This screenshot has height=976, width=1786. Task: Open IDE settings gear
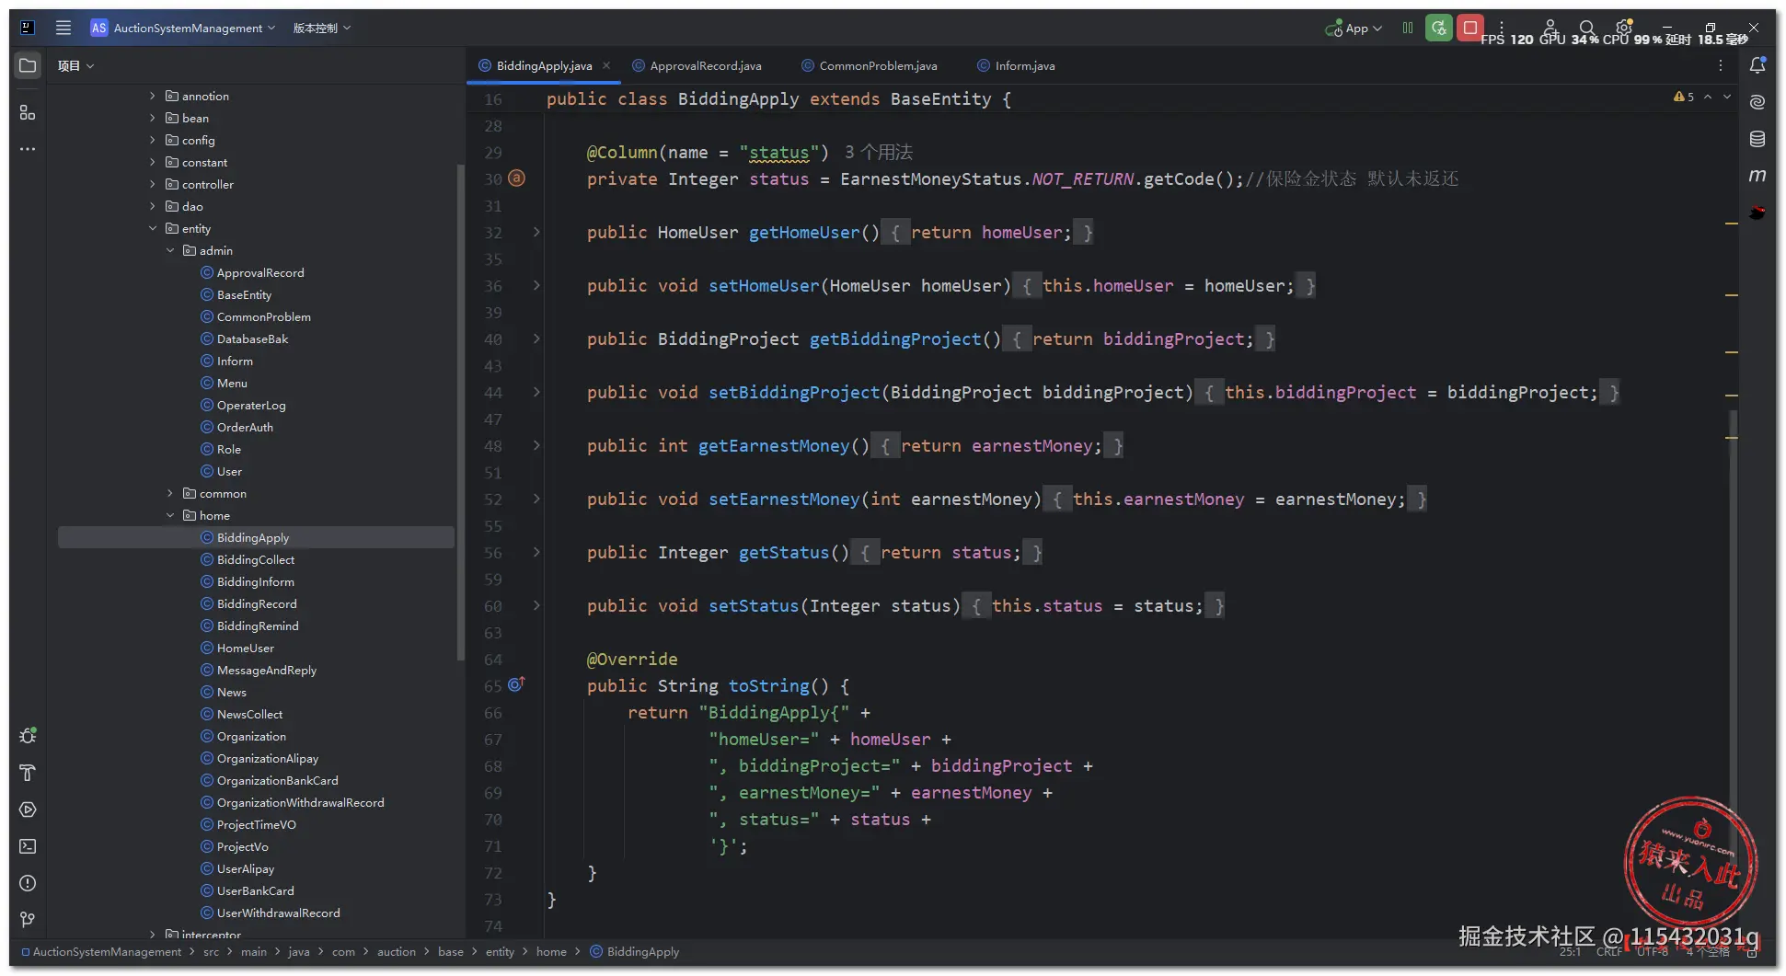1624,28
